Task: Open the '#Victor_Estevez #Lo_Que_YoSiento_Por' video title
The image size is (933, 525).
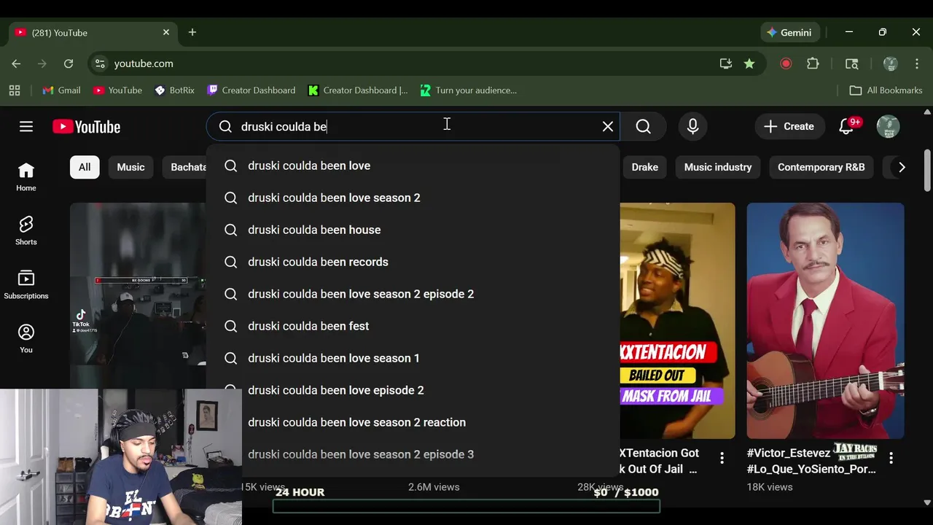Action: [x=811, y=461]
